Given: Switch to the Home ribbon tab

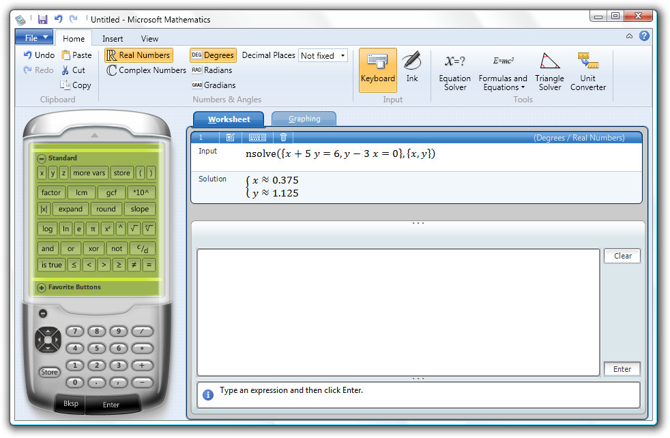Looking at the screenshot, I should (74, 38).
